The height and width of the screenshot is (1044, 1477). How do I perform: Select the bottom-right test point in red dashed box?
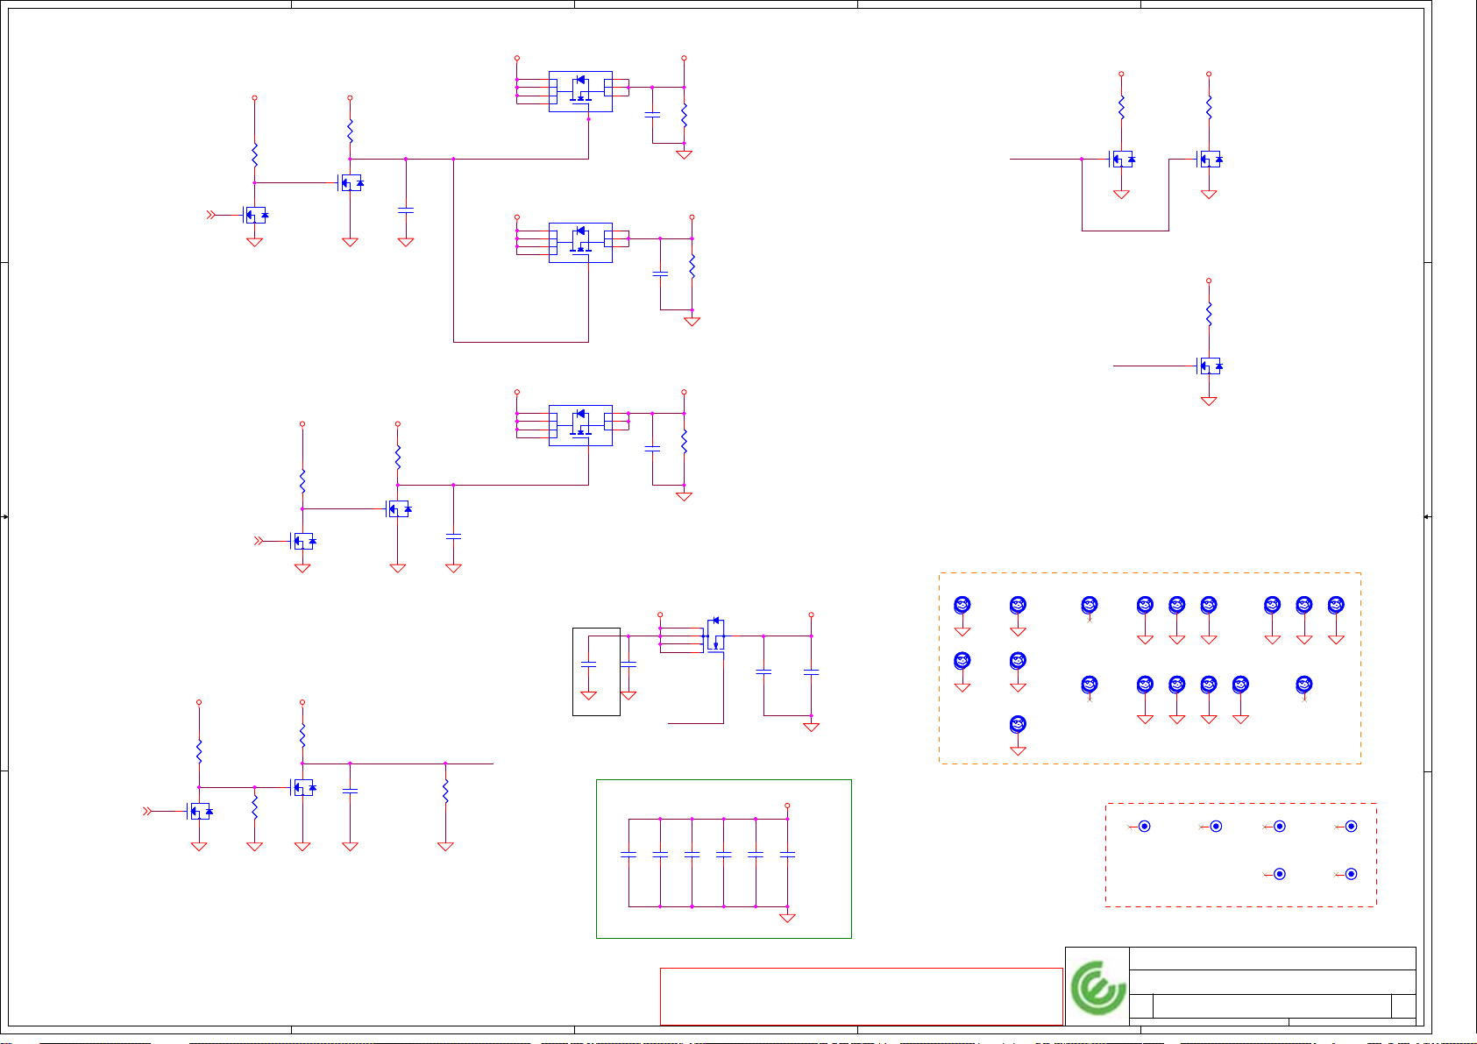[x=1351, y=874]
